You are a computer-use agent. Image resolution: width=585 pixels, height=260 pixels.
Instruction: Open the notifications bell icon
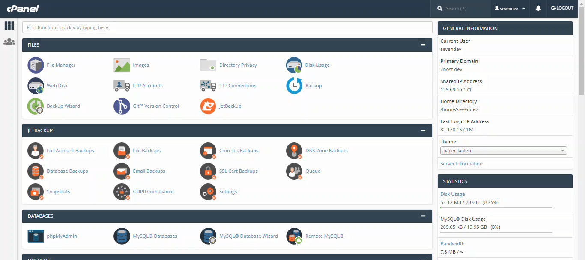tap(538, 9)
